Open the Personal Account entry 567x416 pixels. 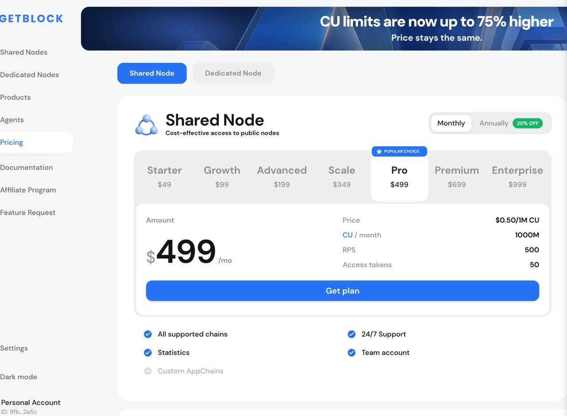31,403
